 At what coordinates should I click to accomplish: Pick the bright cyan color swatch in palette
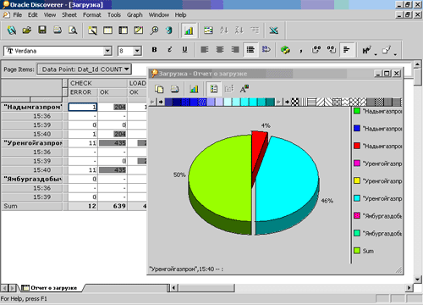[253, 102]
